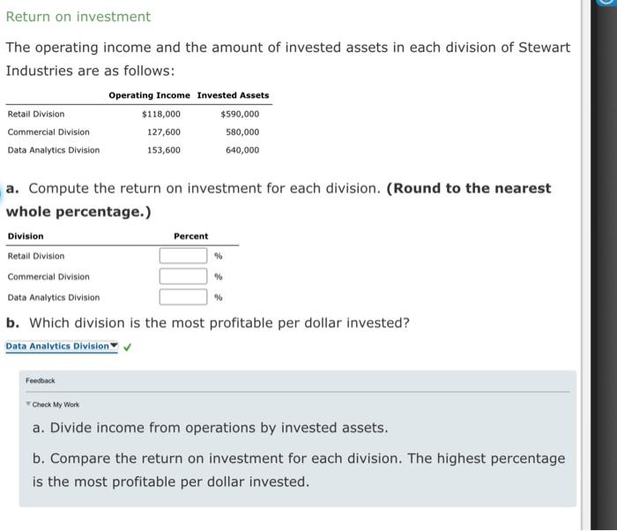
Task: Click the most profitable per dollar question text
Action: click(x=208, y=323)
